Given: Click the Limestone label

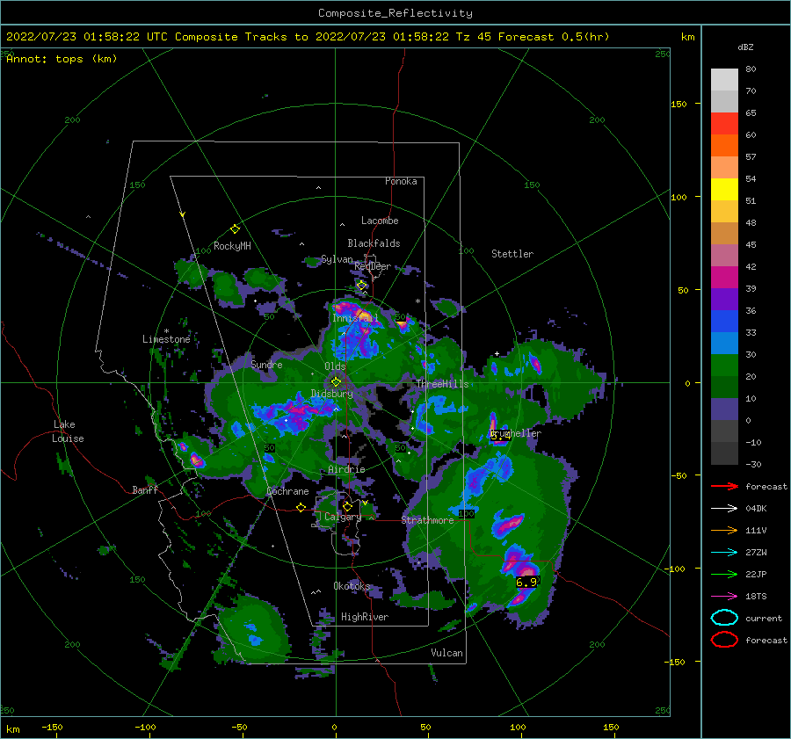Looking at the screenshot, I should coord(166,339).
